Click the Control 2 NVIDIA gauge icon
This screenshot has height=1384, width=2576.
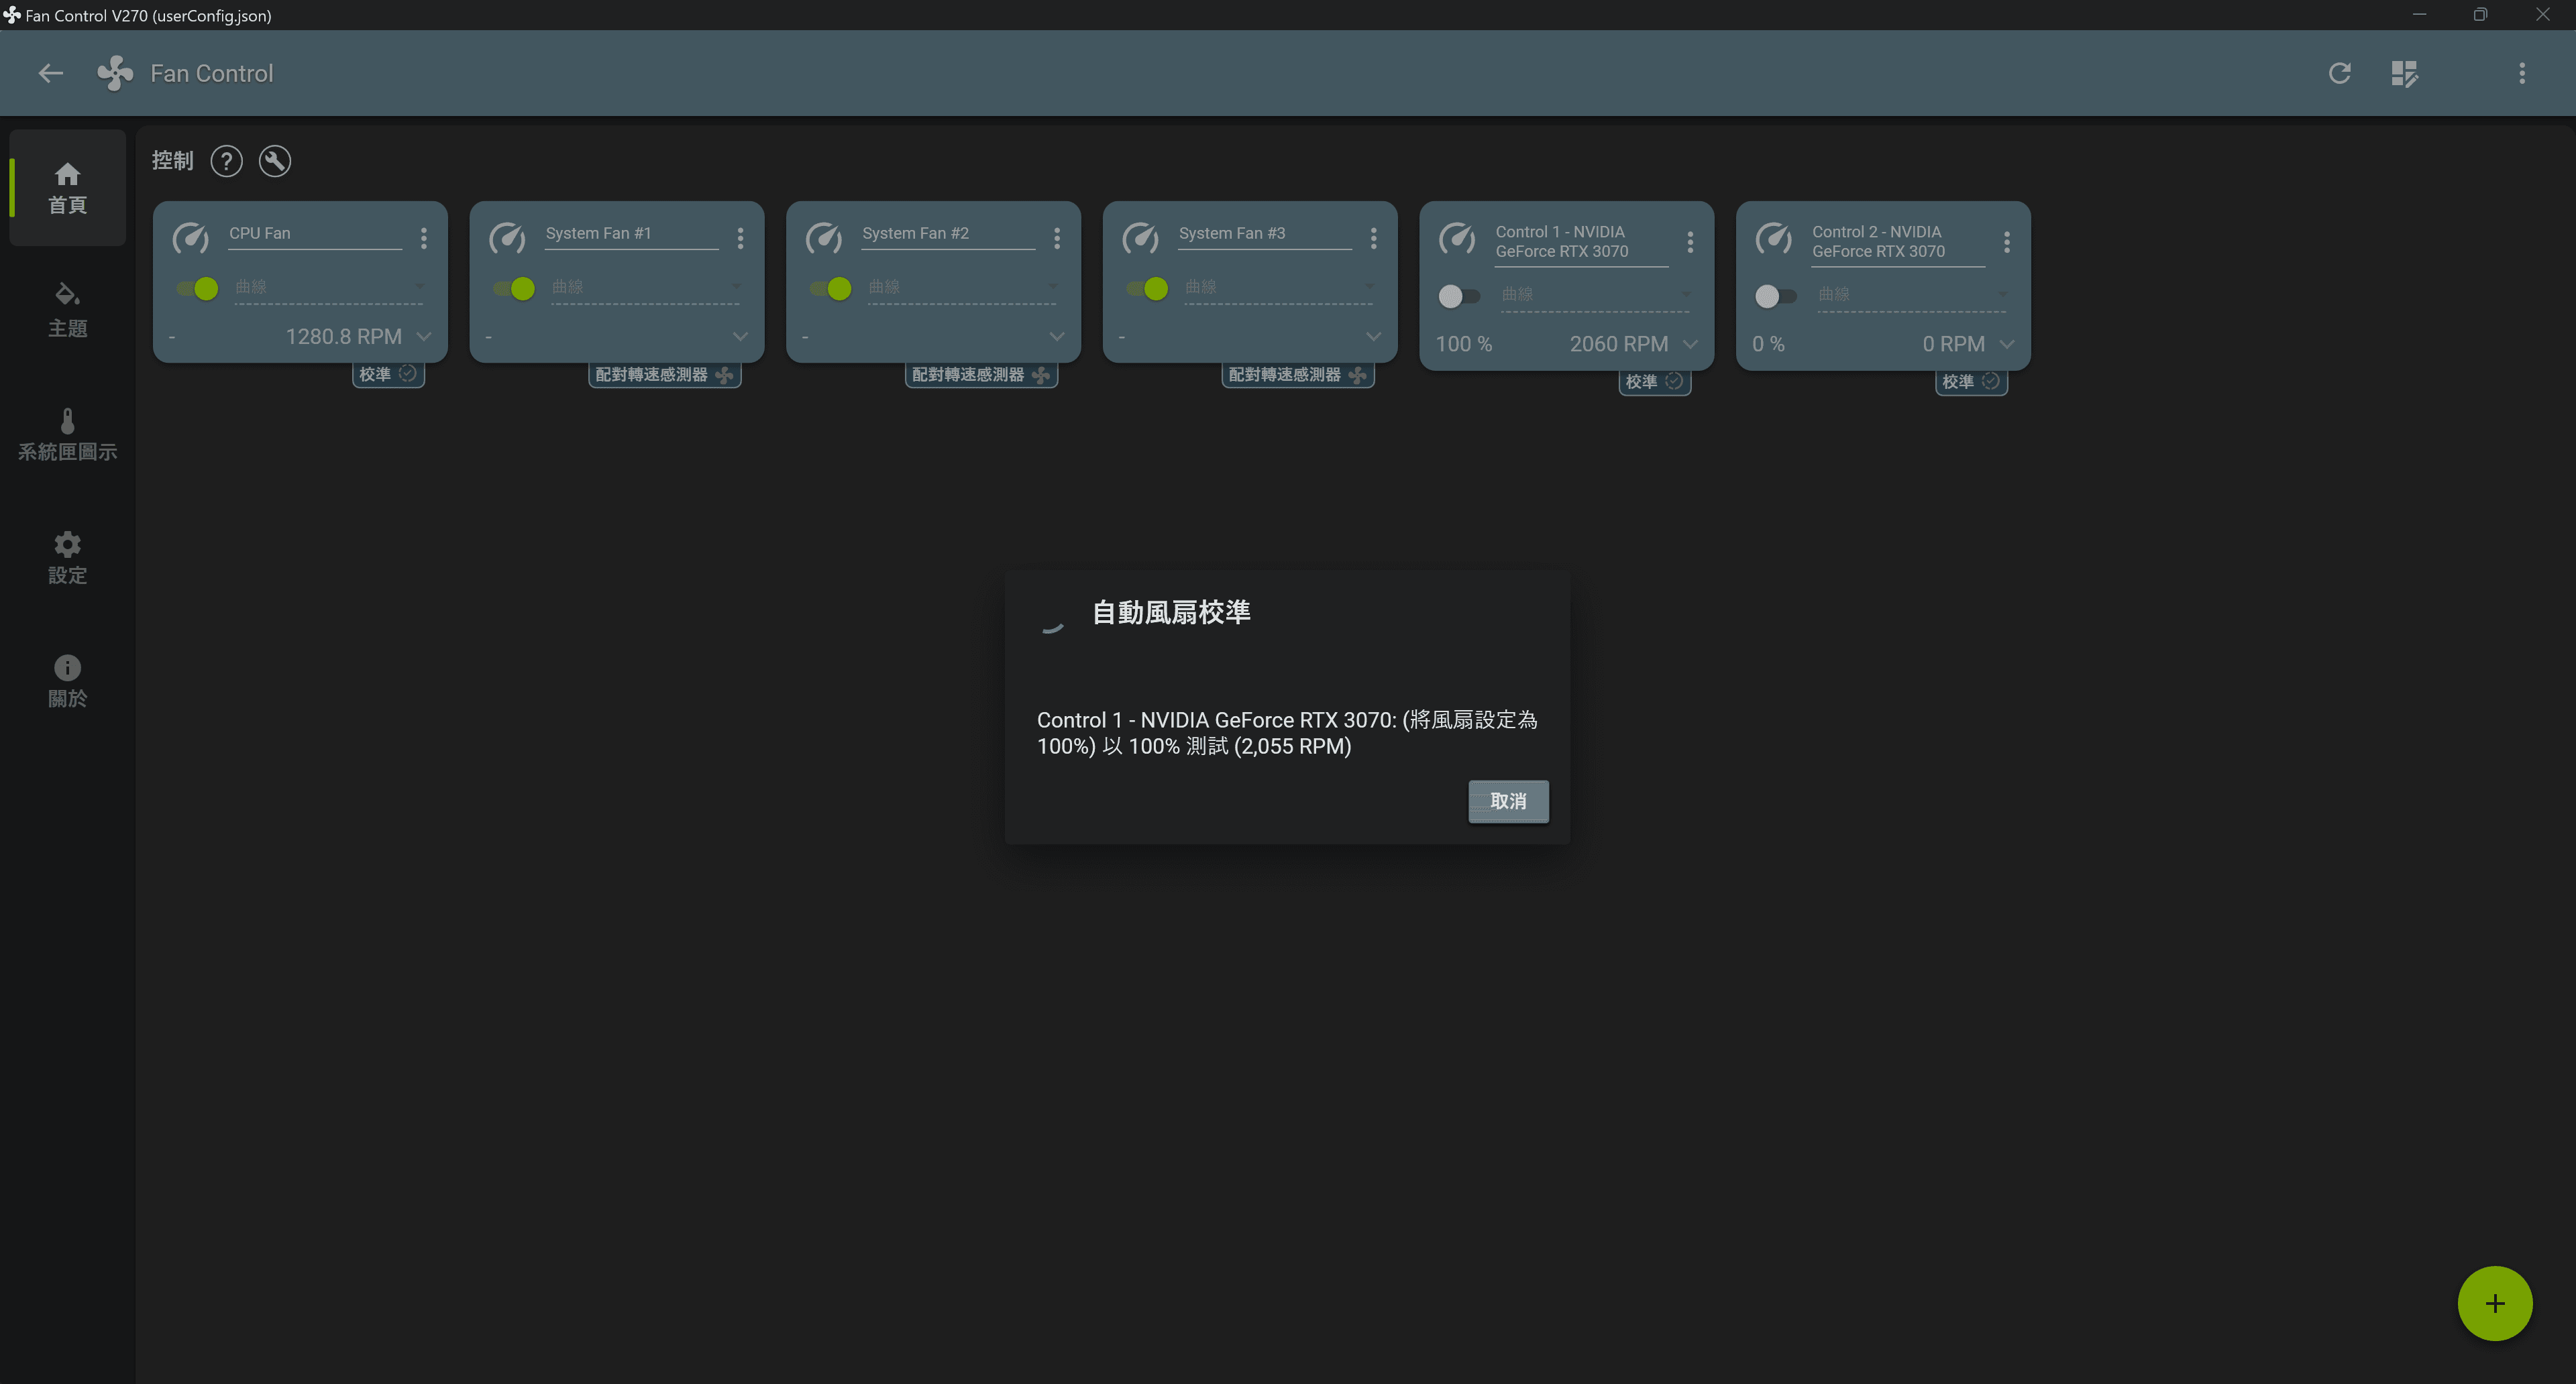tap(1774, 238)
